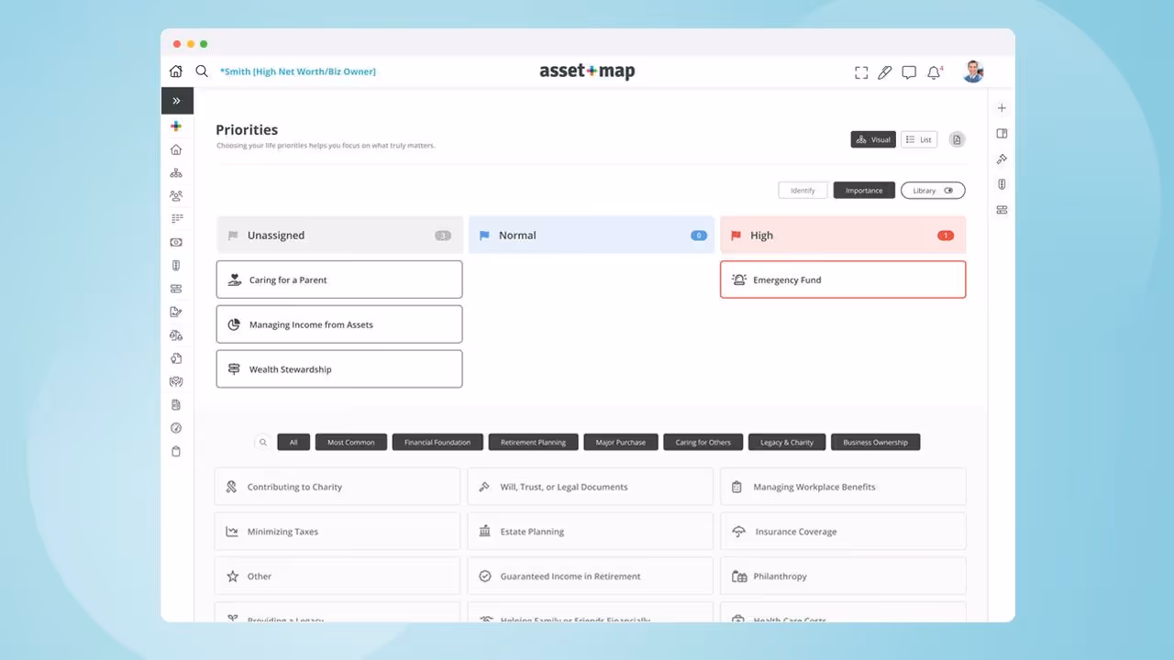Collapse the left navigation sidebar
Viewport: 1174px width, 660px height.
[x=176, y=101]
